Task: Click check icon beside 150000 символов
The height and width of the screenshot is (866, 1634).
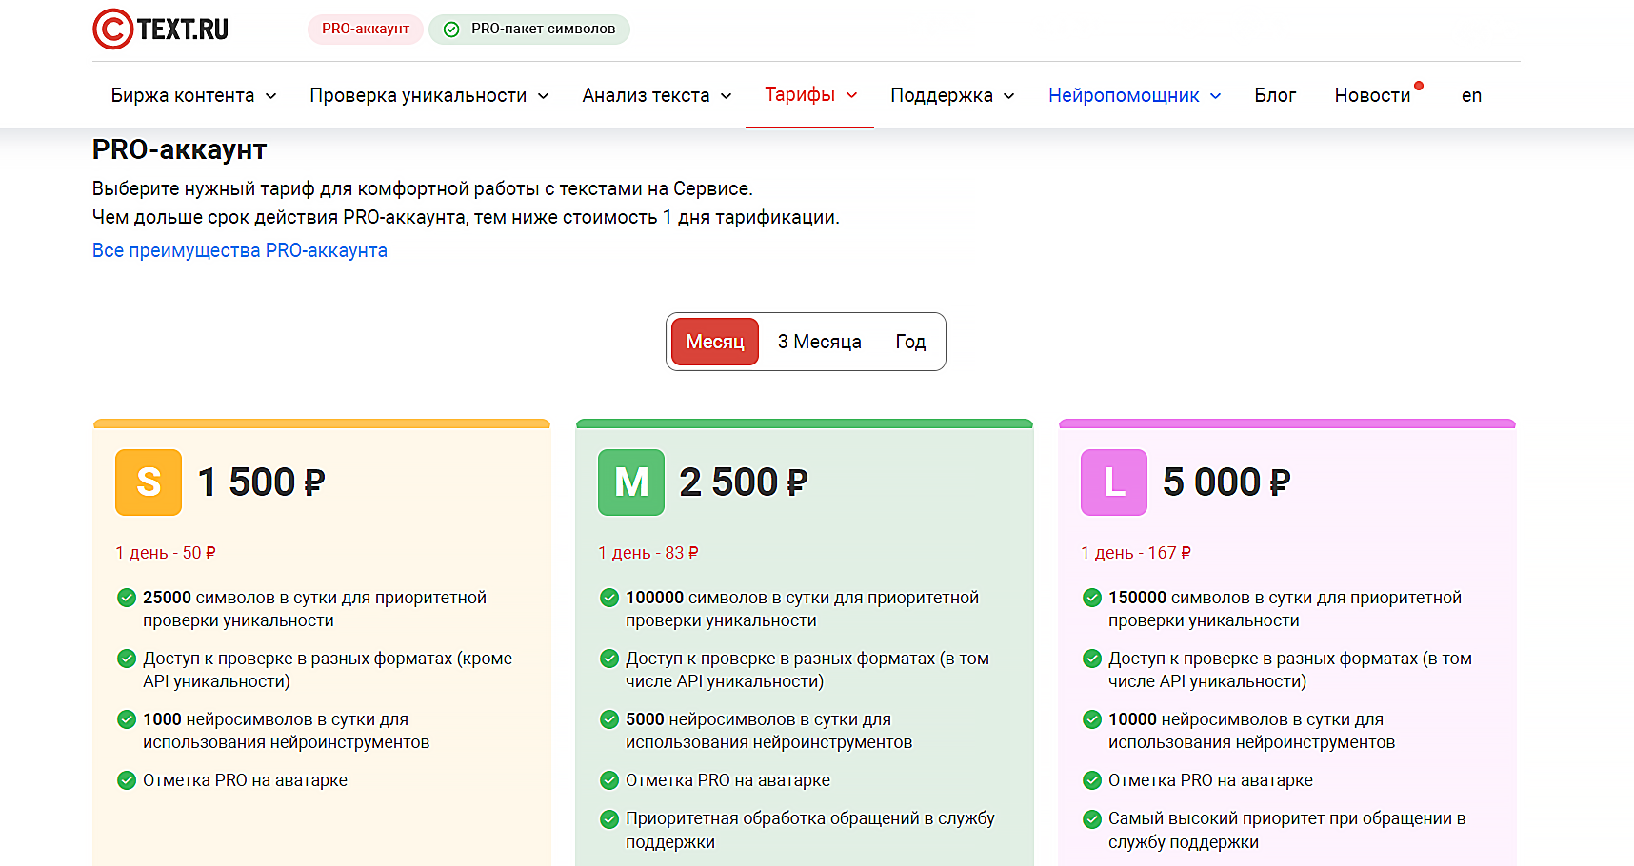Action: point(1091,598)
